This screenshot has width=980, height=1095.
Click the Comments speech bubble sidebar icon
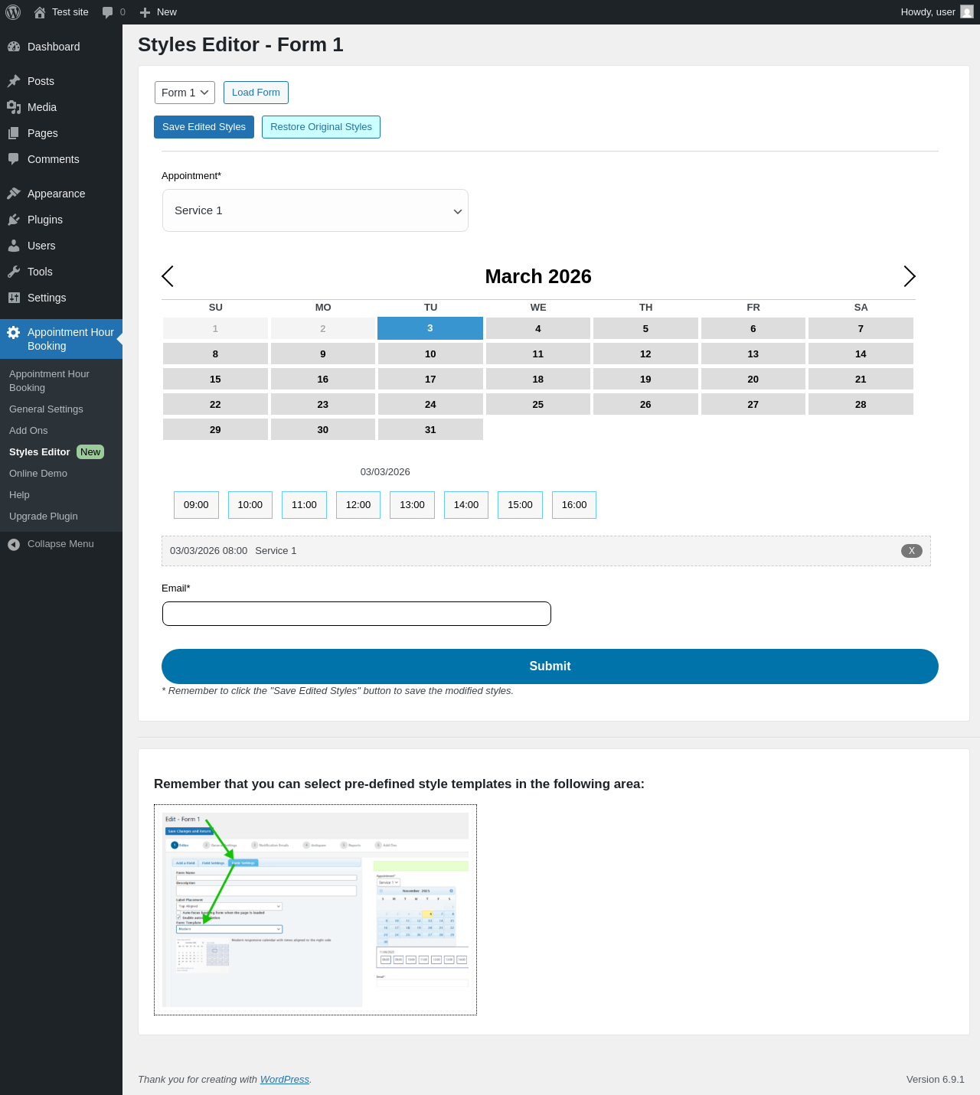click(x=14, y=159)
